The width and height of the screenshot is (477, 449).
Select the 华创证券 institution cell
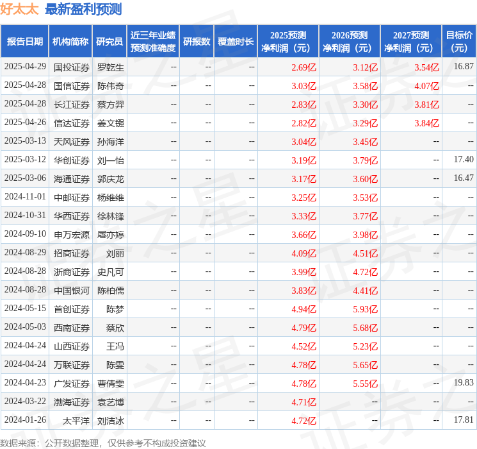(72, 160)
